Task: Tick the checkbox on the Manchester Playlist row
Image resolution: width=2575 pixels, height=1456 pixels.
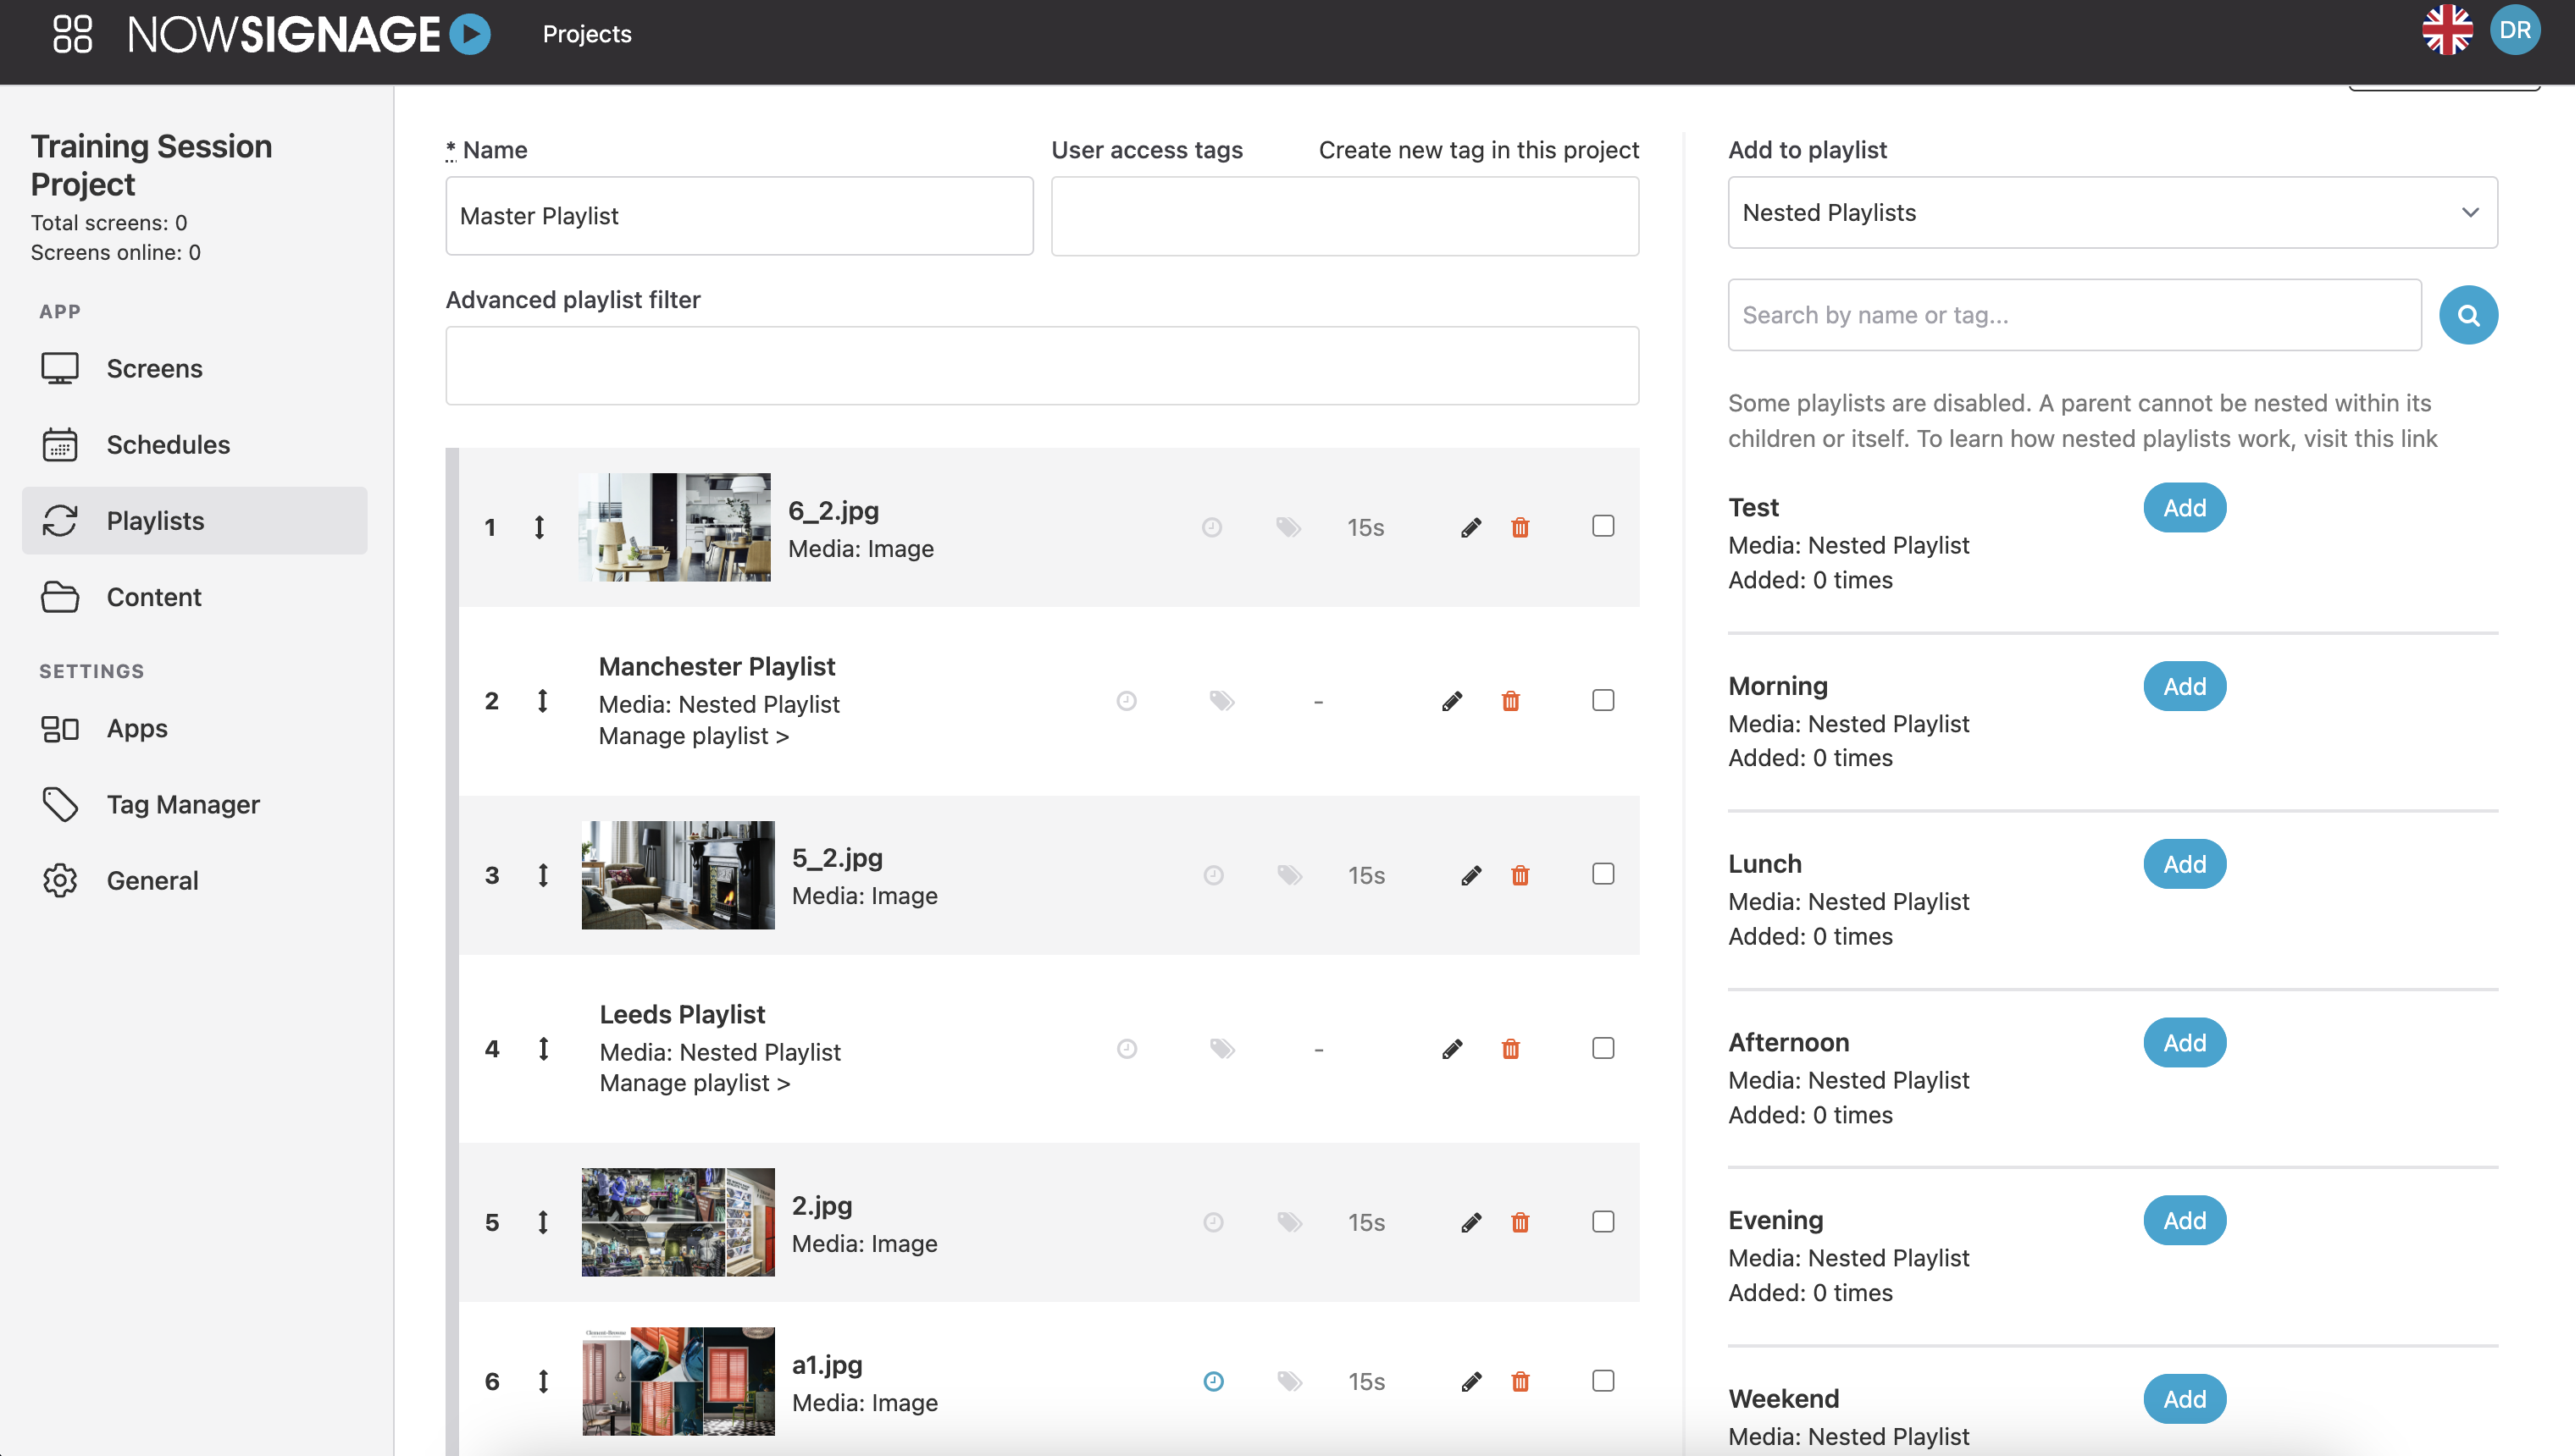Action: [x=1603, y=700]
